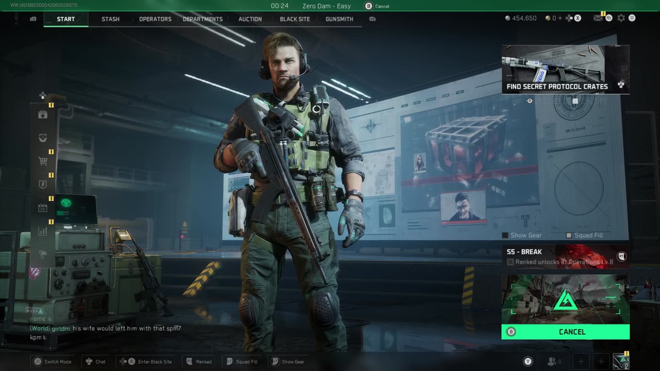This screenshot has height=371, width=660.
Task: Open the calendar events sidebar icon
Action: point(43,208)
